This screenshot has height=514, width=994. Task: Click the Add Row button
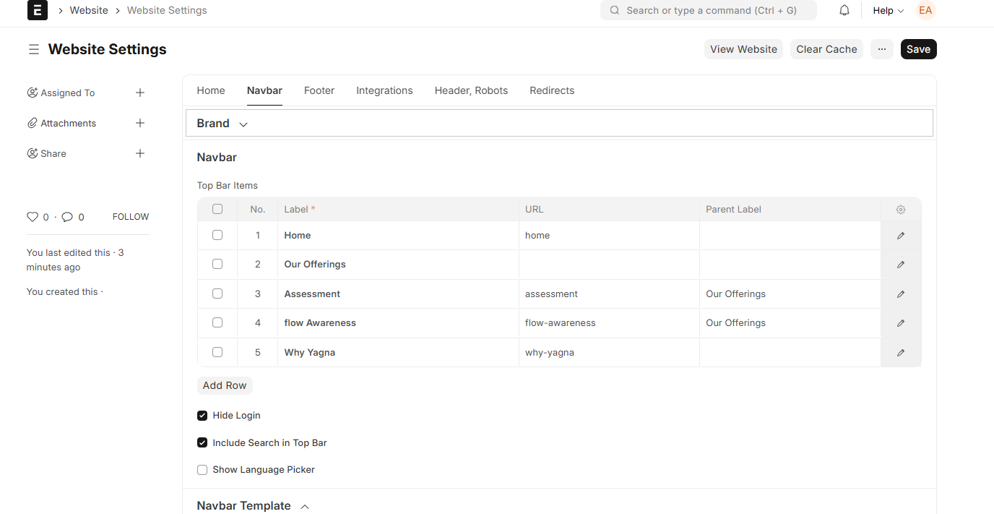pos(225,385)
